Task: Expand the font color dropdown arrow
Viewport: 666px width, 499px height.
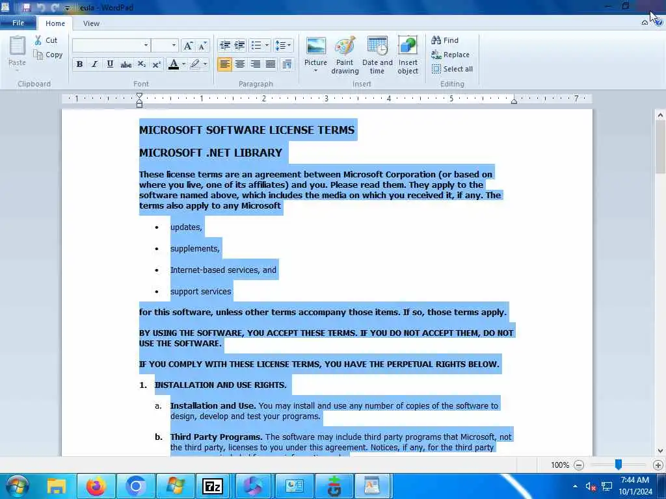Action: point(183,64)
